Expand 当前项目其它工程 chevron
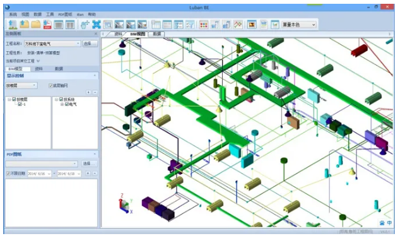The width and height of the screenshot is (398, 236). click(x=38, y=61)
